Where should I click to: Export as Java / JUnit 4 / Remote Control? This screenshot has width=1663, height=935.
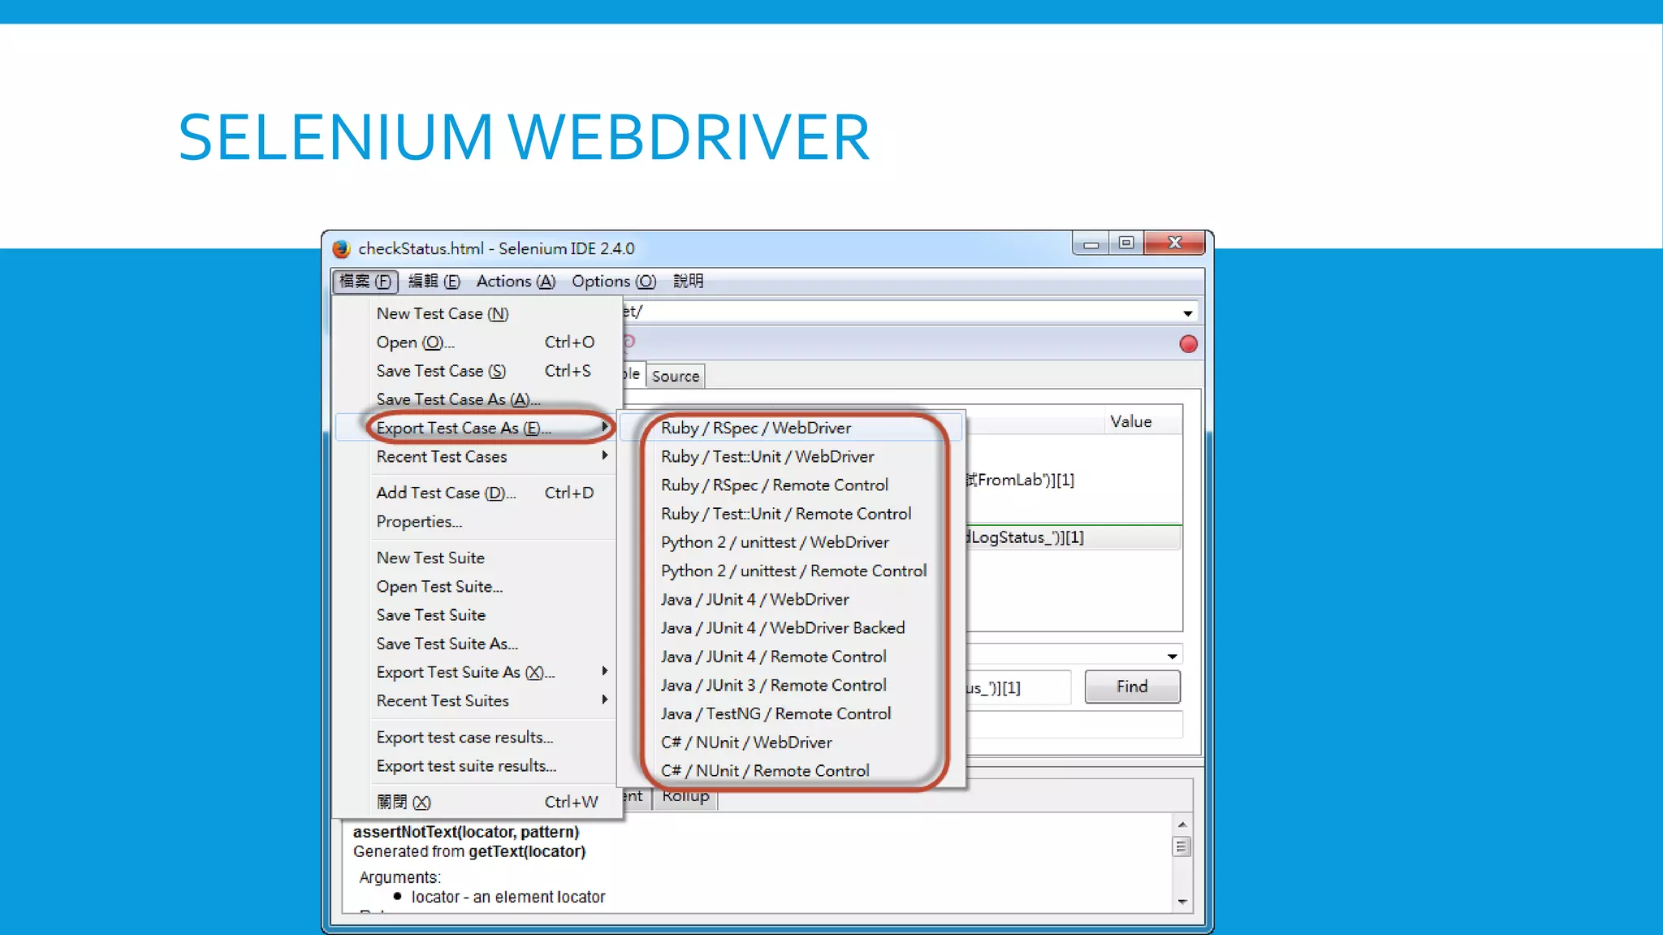click(x=792, y=657)
